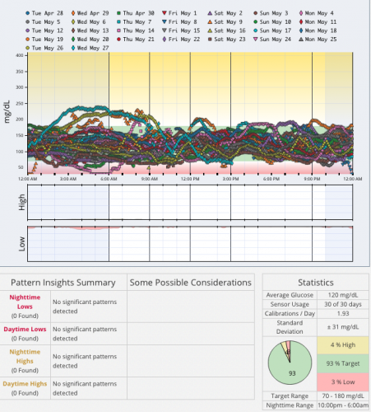Click the Mon May 11 legend entry

click(318, 22)
